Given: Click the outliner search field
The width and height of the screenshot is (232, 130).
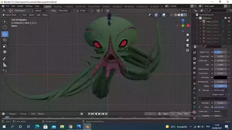Looking at the screenshot, I should pyautogui.click(x=217, y=11).
